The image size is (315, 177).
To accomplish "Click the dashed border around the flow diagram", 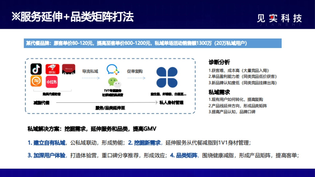I will (110, 58).
